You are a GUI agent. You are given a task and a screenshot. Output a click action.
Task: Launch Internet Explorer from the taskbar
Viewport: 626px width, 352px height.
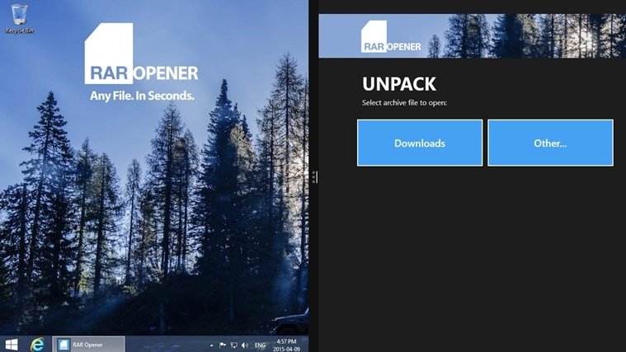pos(38,344)
